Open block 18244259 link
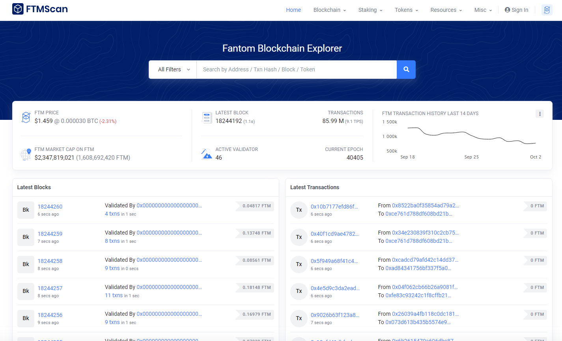The image size is (562, 341). tap(50, 234)
